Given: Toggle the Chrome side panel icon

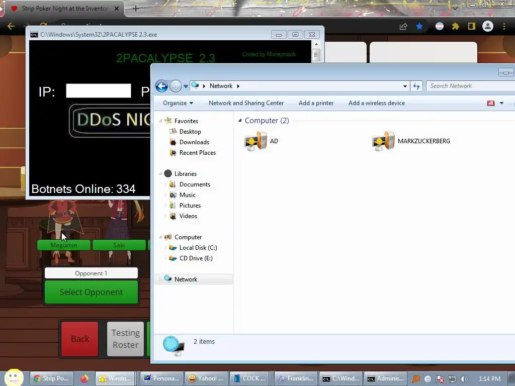Looking at the screenshot, I should 472,26.
